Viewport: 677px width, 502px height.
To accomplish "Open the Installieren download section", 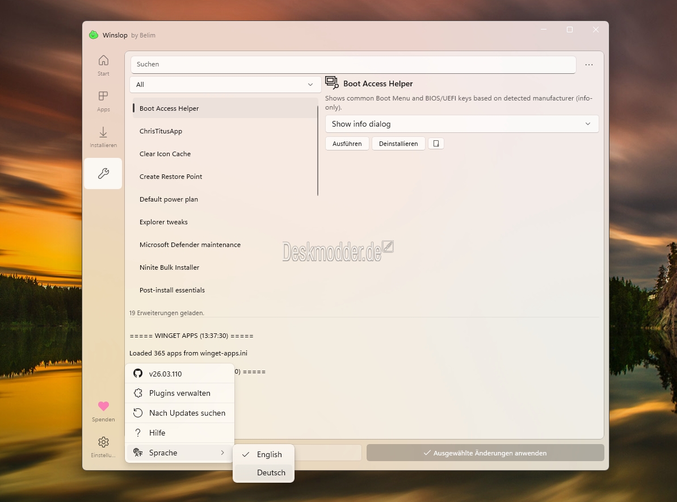I will pos(103,137).
